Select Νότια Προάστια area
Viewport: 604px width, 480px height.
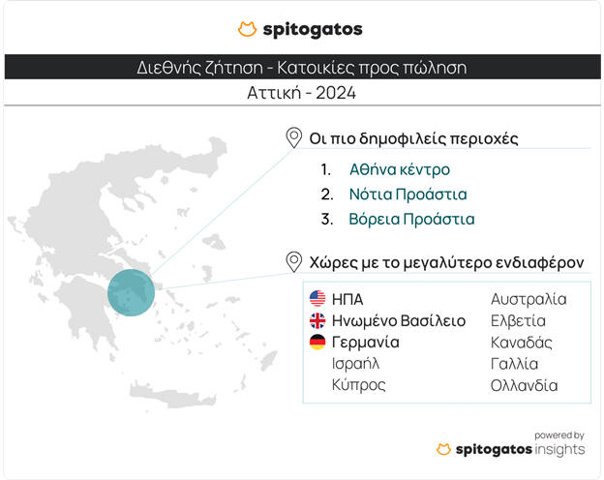(408, 194)
